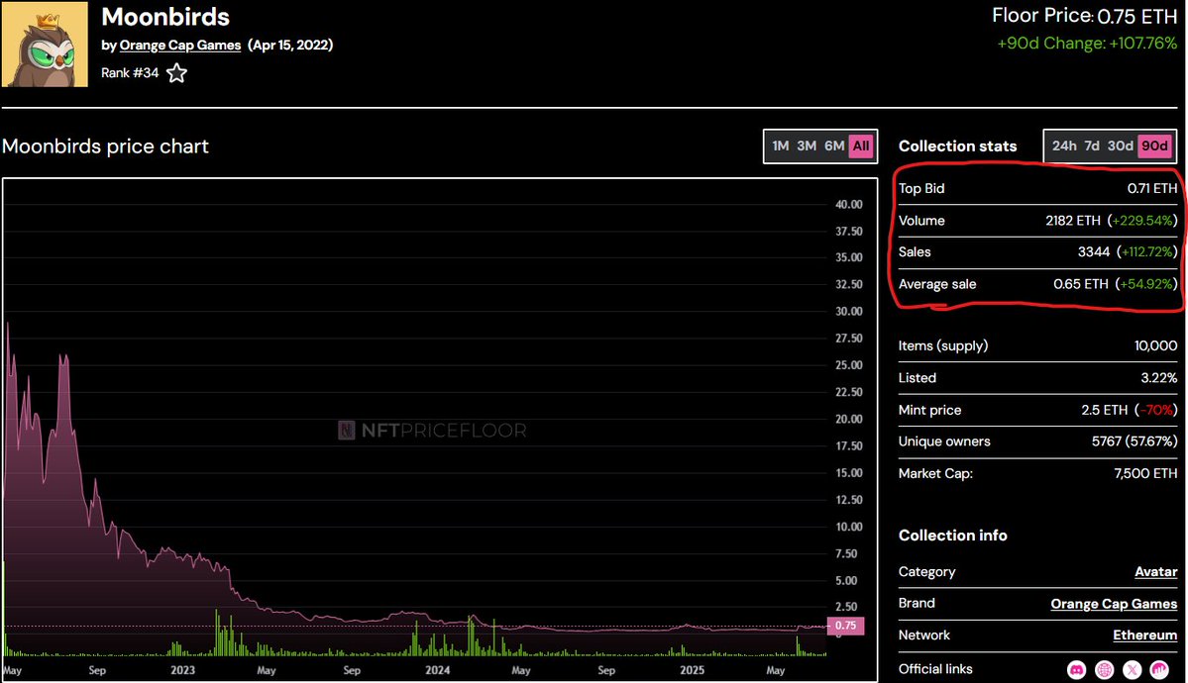Image resolution: width=1188 pixels, height=683 pixels.
Task: Follow the Avatar category link
Action: [1155, 572]
